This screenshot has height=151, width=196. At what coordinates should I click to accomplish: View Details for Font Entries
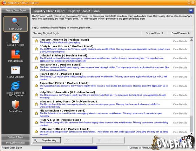click(180, 68)
